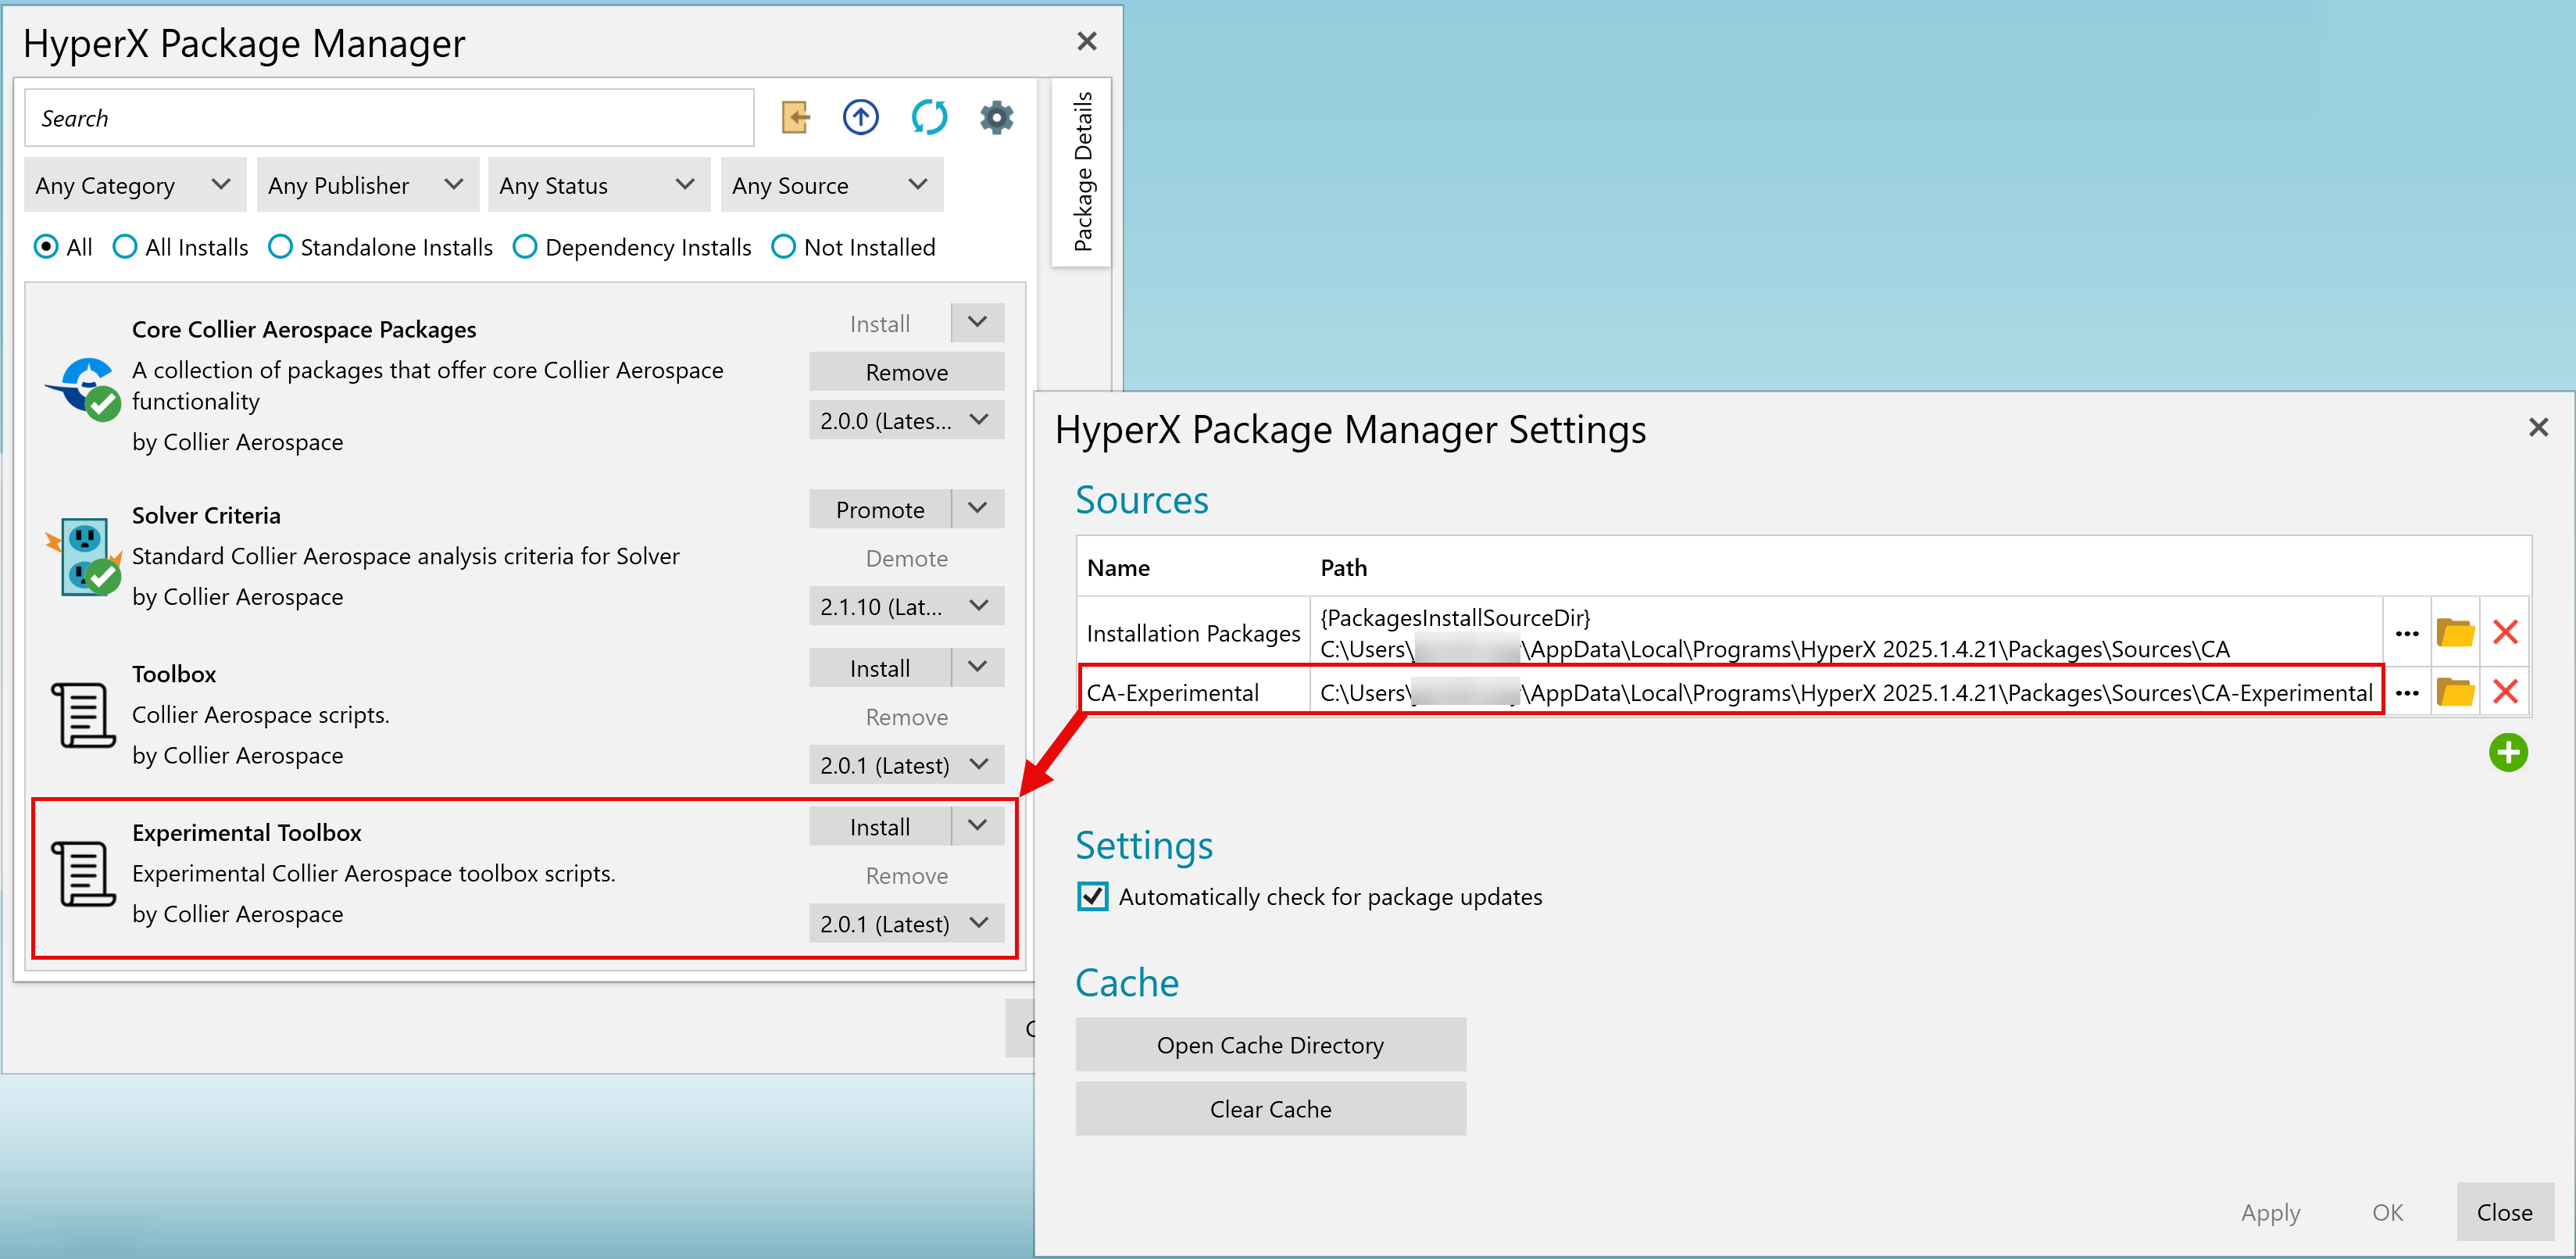Remove Core Collier Aerospace Packages
2576x1259 pixels.
[906, 372]
